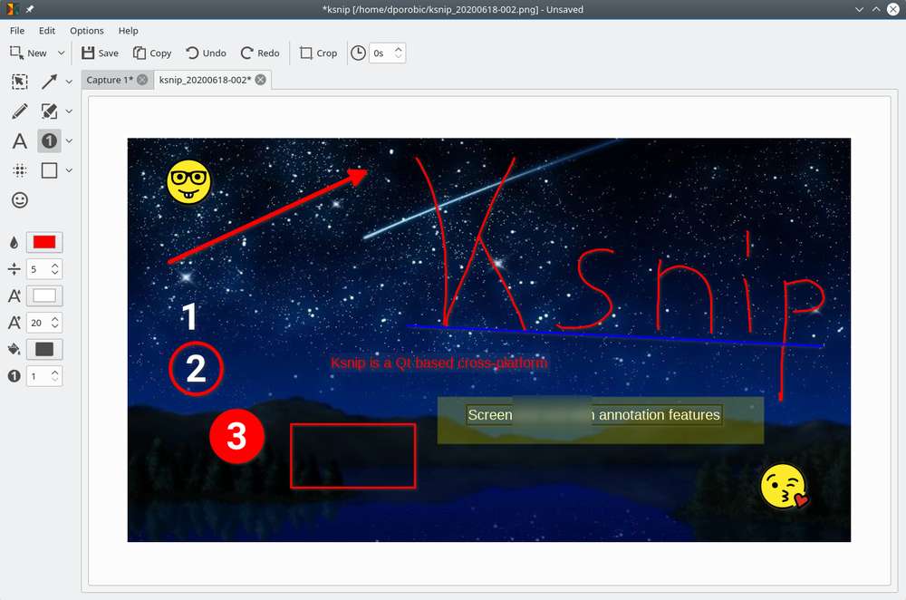This screenshot has height=600, width=906.
Task: Click the window keep-below chevron in title bar
Action: pos(859,9)
